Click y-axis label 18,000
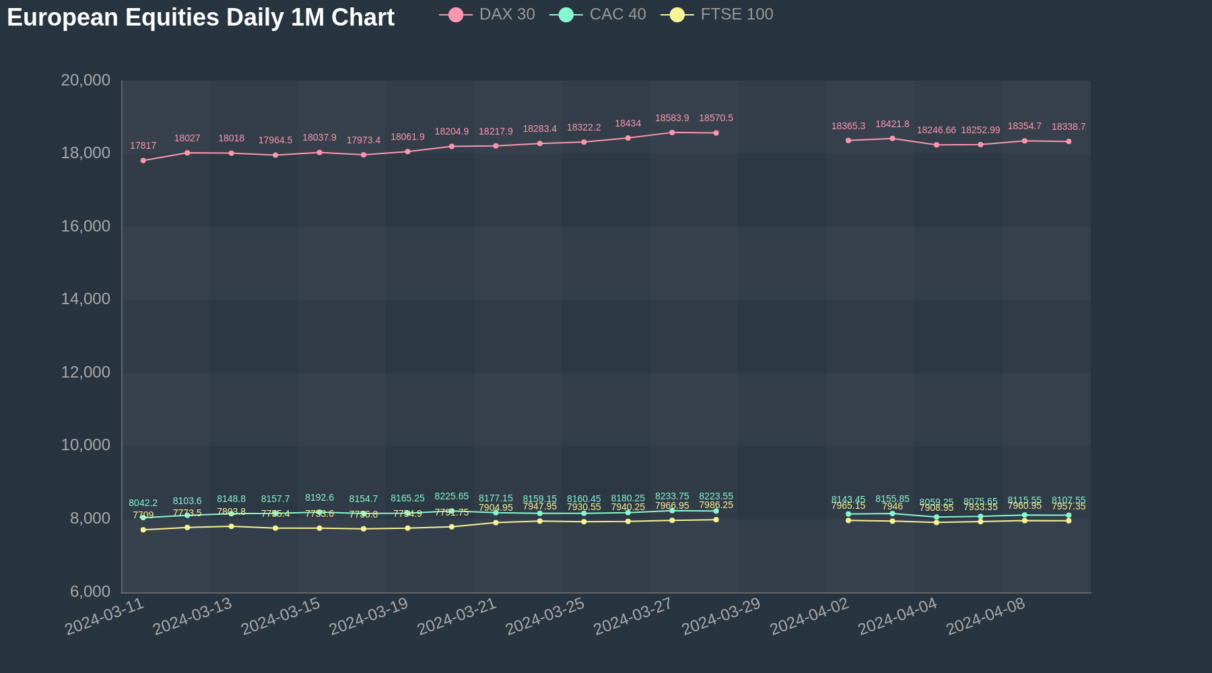The width and height of the screenshot is (1212, 673). [x=86, y=153]
